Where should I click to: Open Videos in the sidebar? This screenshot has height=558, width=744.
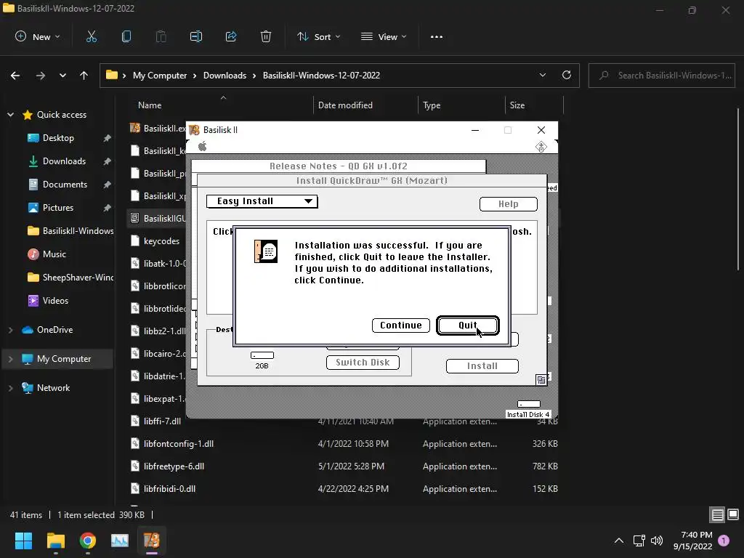click(x=55, y=301)
